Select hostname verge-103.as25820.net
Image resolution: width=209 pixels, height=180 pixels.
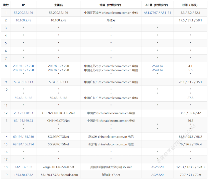tap(58, 167)
